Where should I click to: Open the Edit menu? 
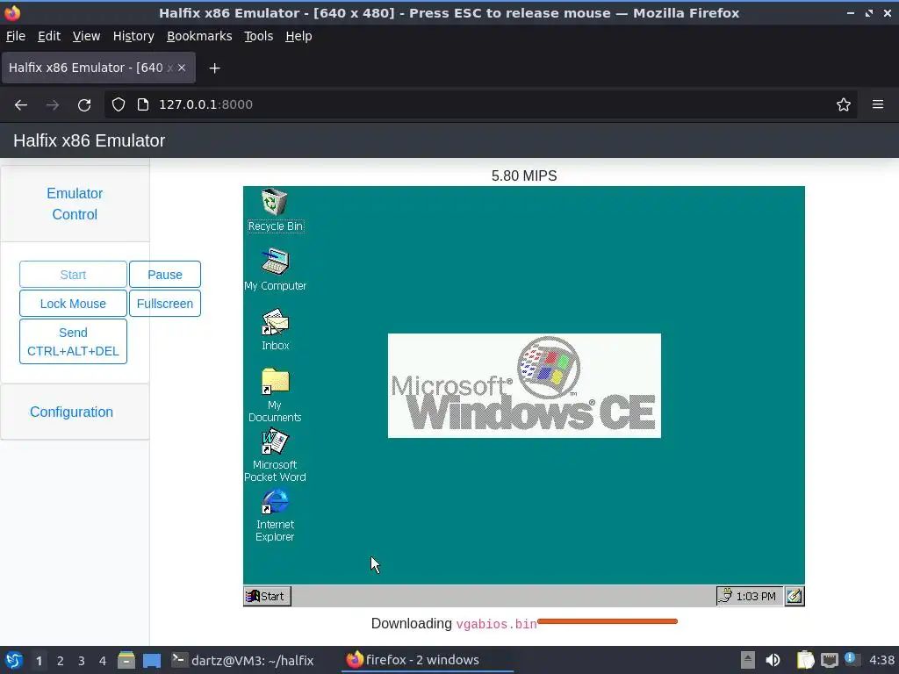click(x=49, y=36)
